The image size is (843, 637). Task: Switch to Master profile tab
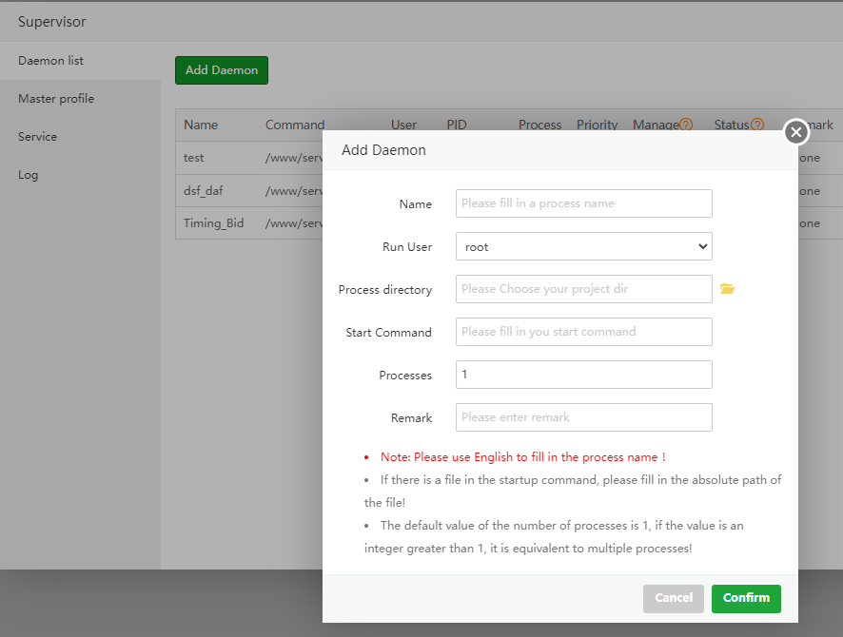click(56, 99)
